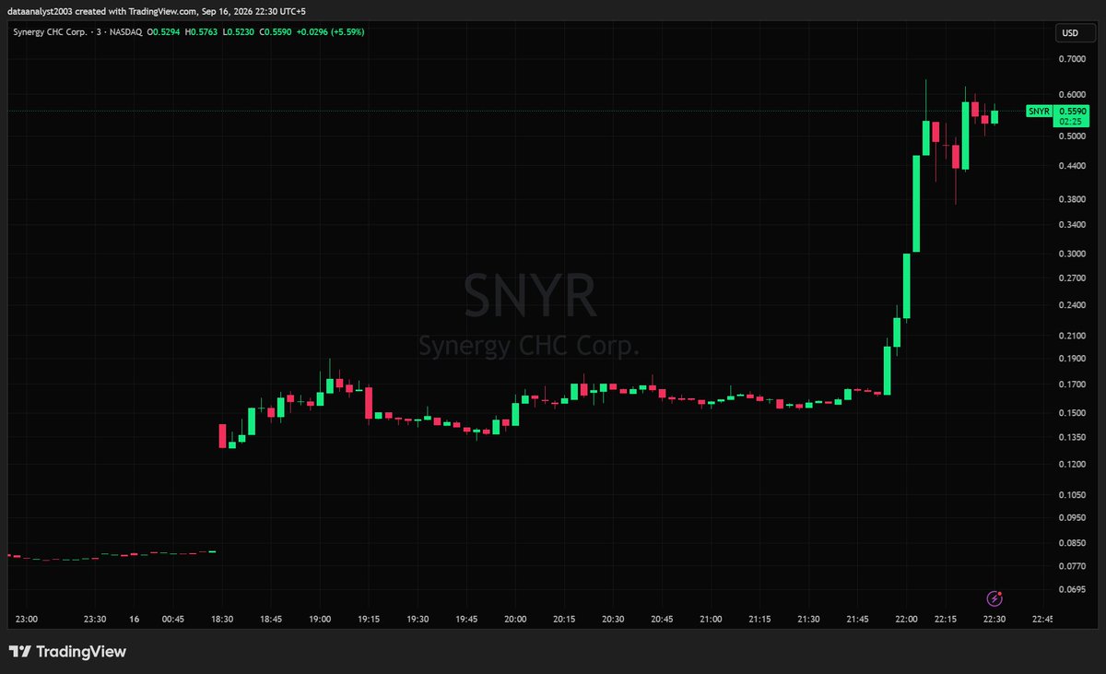Click the 0.1700 price axis label
Image resolution: width=1106 pixels, height=674 pixels.
(x=1072, y=384)
